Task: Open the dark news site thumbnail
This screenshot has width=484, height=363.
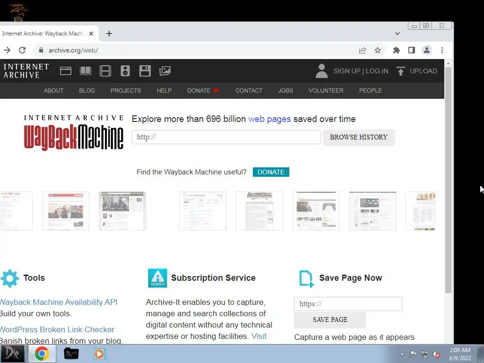Action: click(x=122, y=211)
